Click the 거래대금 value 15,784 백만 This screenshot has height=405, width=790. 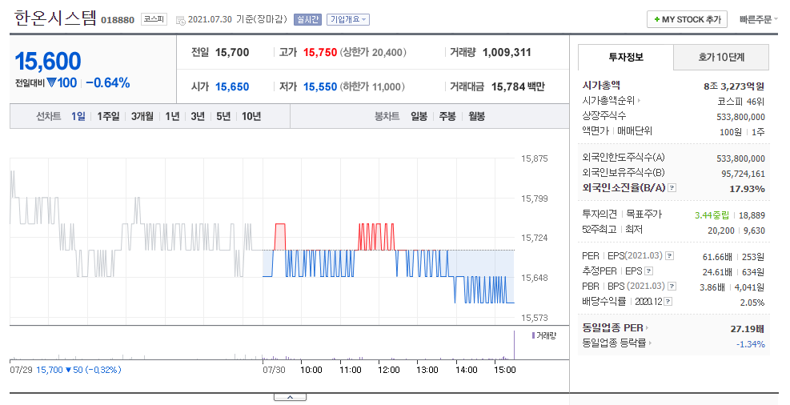pyautogui.click(x=518, y=86)
